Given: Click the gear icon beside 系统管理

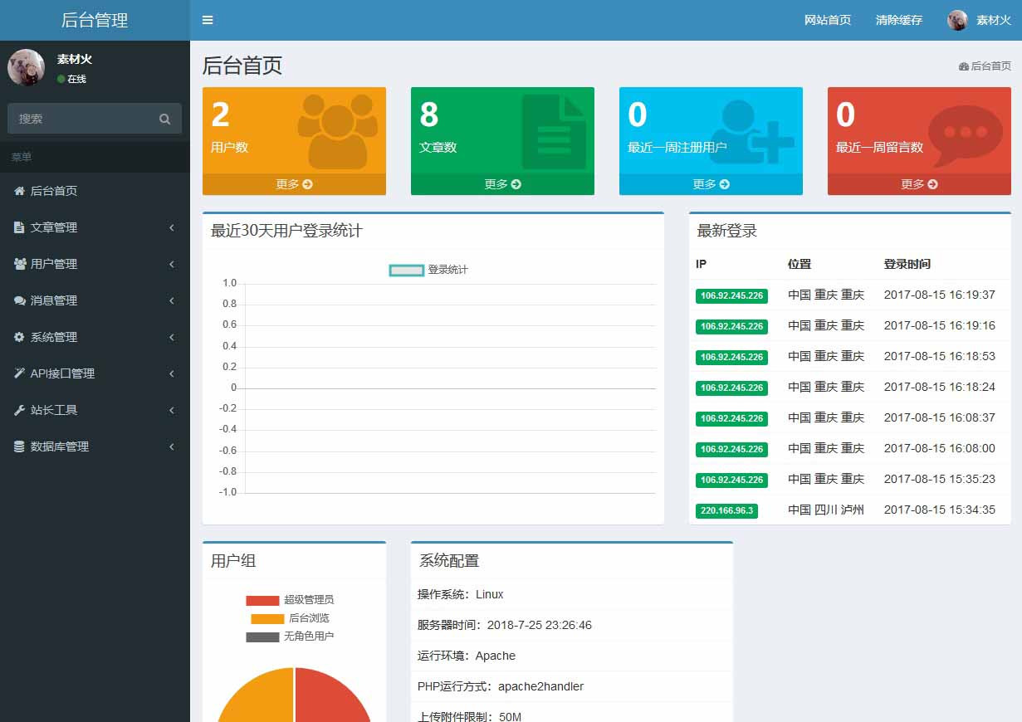Looking at the screenshot, I should coord(19,337).
